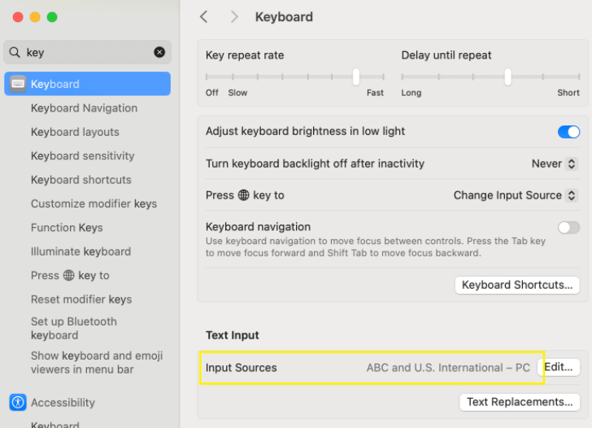
Task: Go back with the left chevron
Action: (x=204, y=16)
